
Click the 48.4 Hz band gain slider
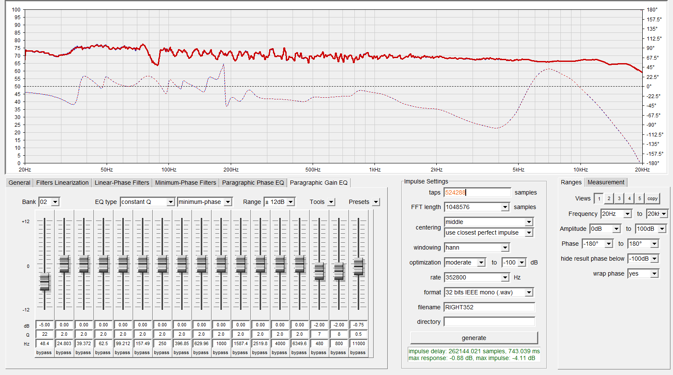click(44, 282)
